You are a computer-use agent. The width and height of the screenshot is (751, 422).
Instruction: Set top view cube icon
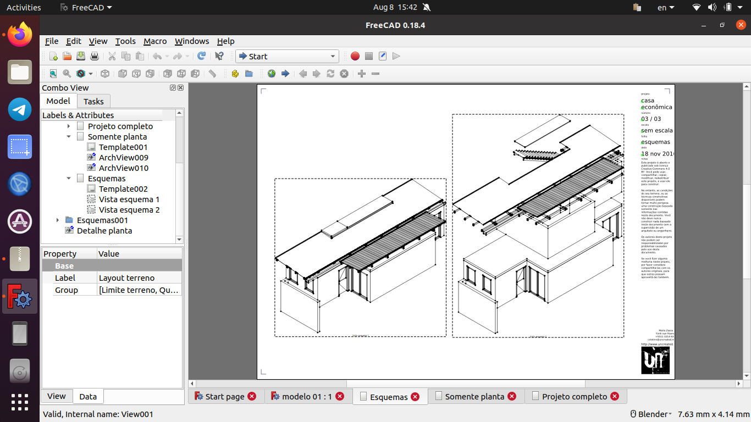pyautogui.click(x=136, y=74)
